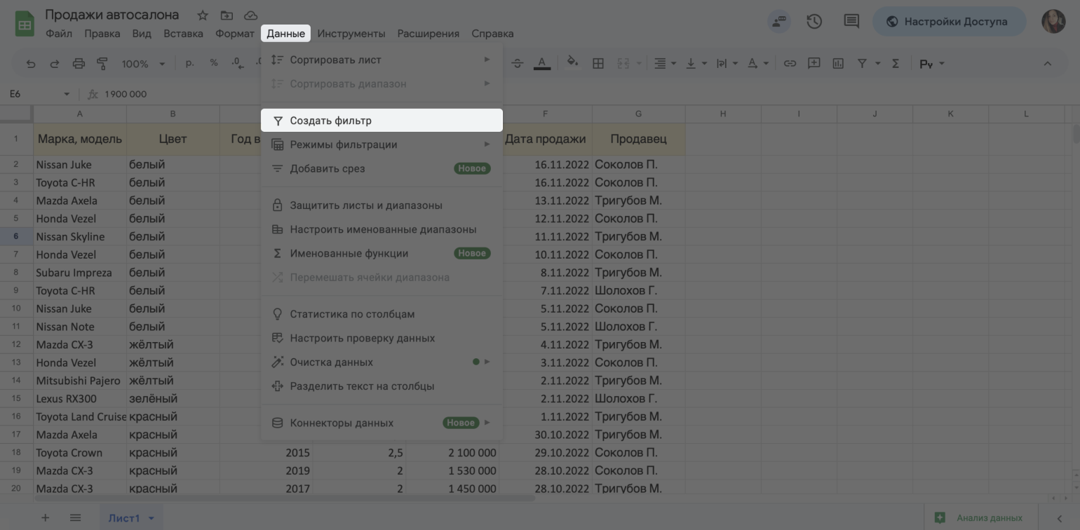The width and height of the screenshot is (1080, 530).
Task: Open the functions sigma button
Action: pos(896,64)
